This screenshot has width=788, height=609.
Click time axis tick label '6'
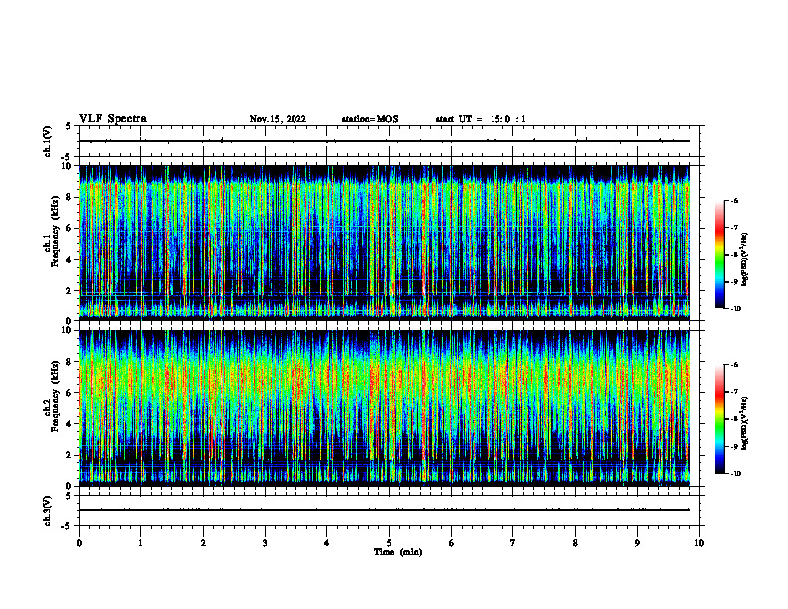(452, 543)
